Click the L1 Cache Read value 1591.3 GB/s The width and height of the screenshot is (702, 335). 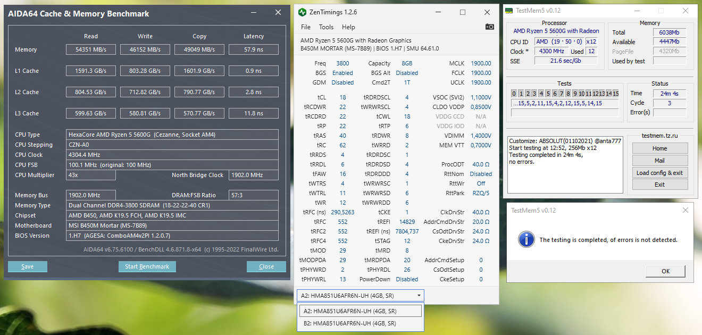pos(91,71)
